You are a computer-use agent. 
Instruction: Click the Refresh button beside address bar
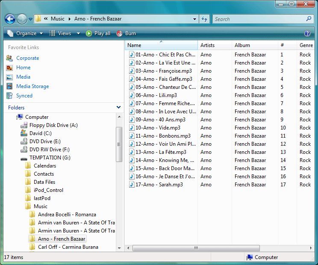click(x=204, y=19)
